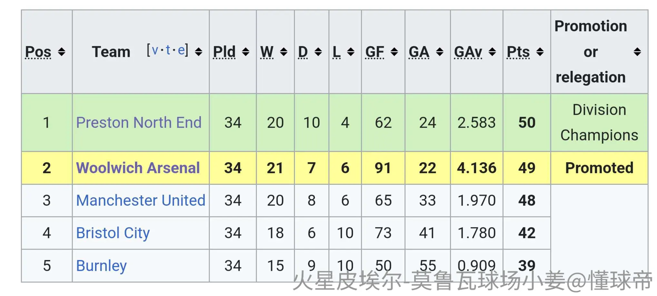657x296 pixels.
Task: Click sort arrows next to Team header
Action: pos(199,51)
